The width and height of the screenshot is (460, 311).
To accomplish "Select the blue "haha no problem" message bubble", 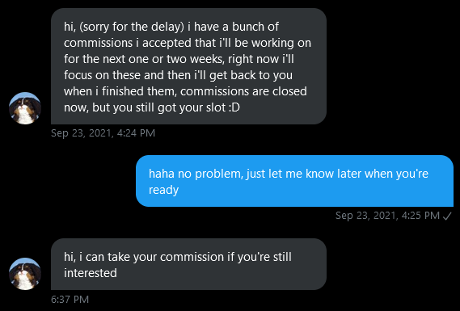I will [x=294, y=181].
